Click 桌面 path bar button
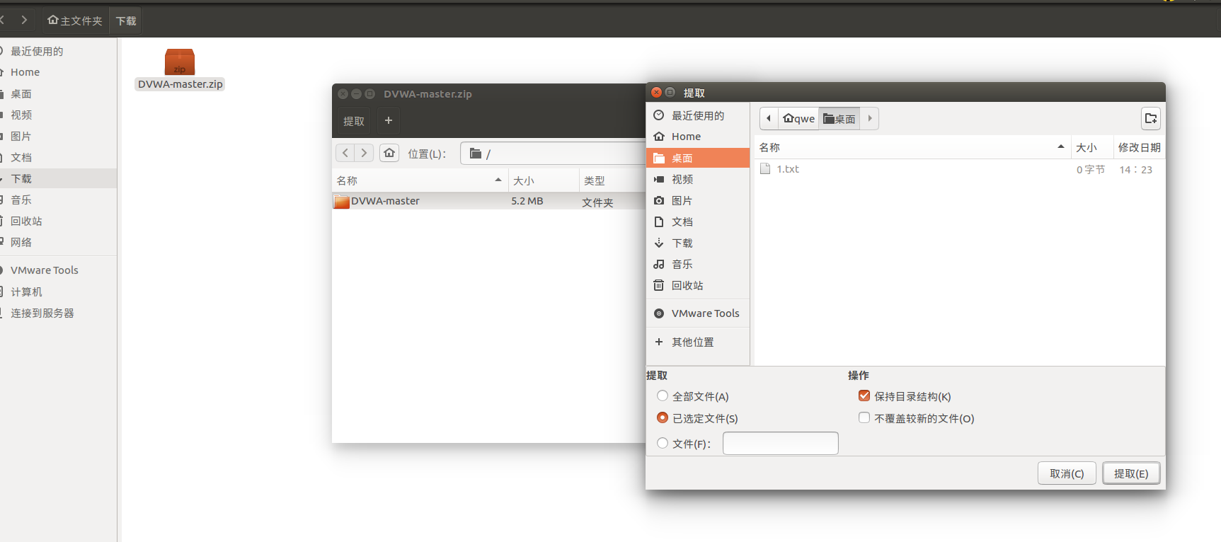 click(839, 118)
